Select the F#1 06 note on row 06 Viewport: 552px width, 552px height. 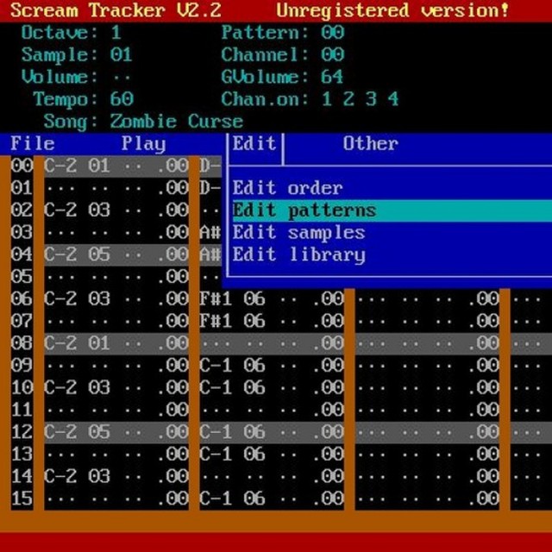[232, 299]
